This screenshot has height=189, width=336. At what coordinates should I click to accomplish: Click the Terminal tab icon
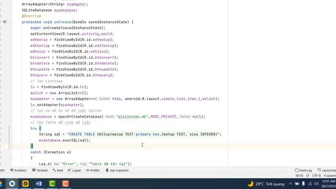(x=34, y=170)
